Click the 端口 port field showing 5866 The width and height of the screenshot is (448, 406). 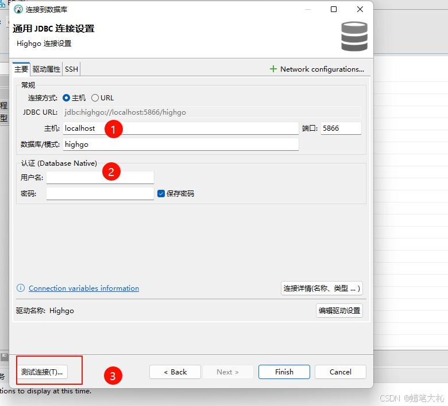coord(341,128)
